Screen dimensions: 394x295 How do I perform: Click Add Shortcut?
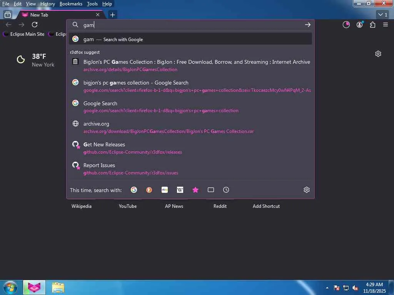tap(266, 206)
